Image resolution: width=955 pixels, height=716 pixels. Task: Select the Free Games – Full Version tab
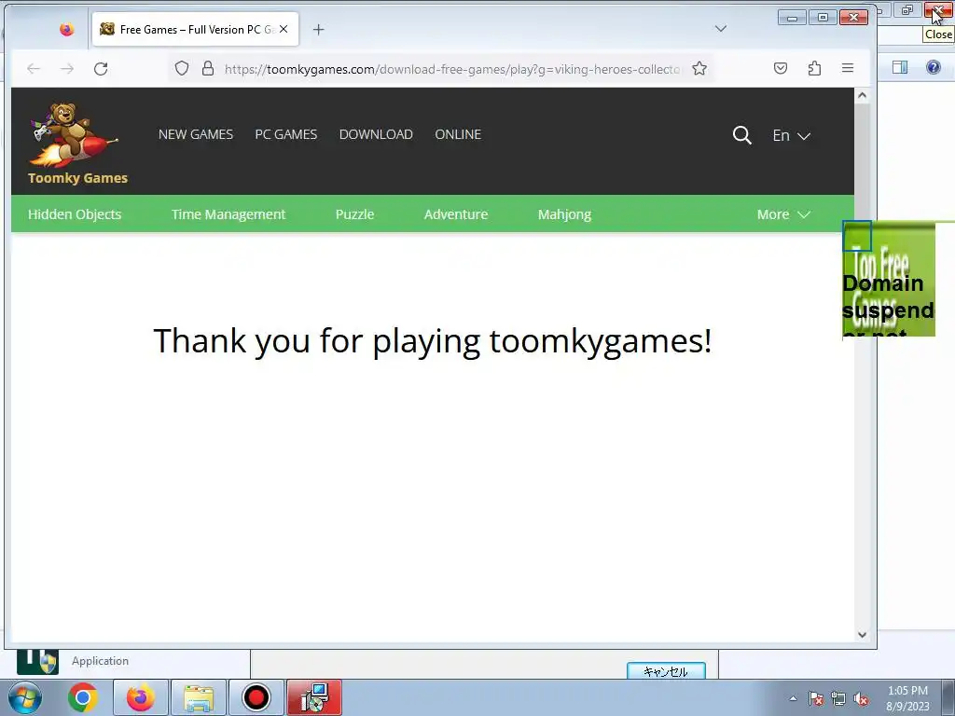tap(196, 29)
